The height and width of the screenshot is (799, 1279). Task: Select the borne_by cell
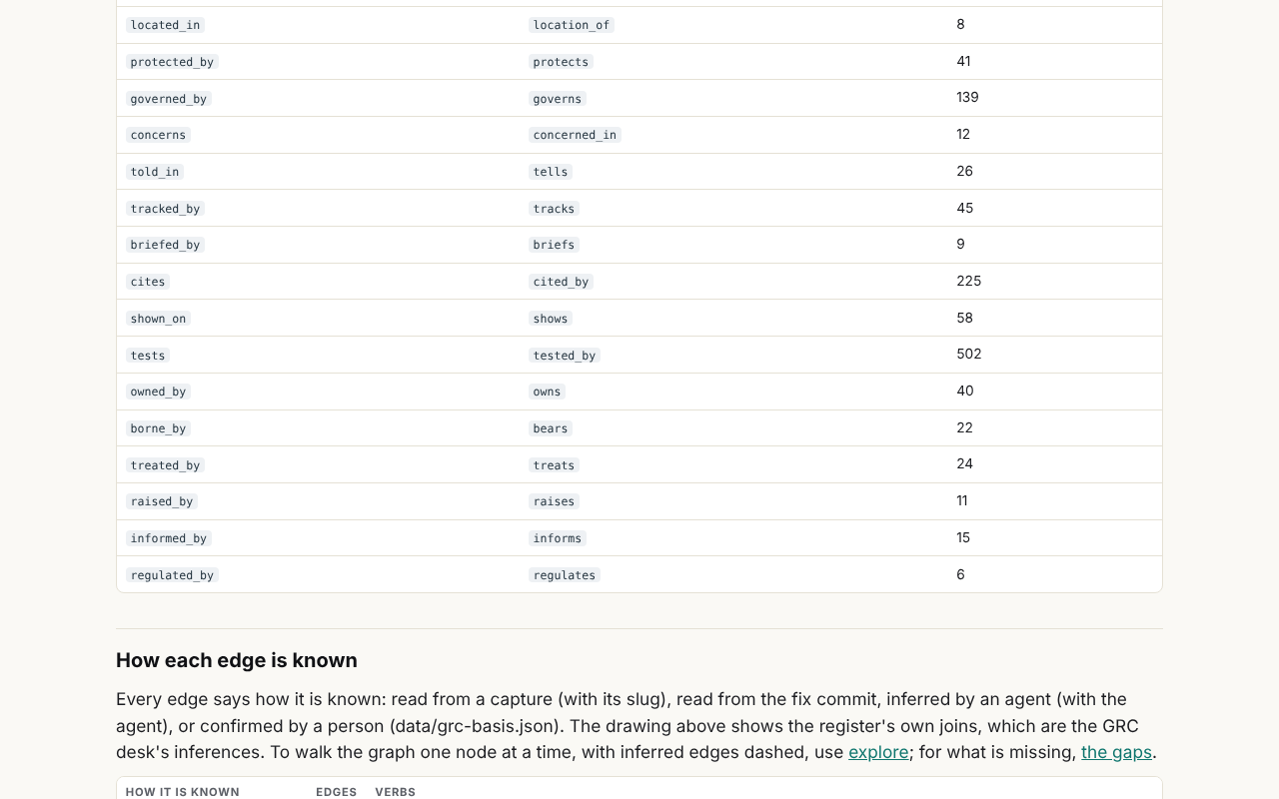coord(158,428)
